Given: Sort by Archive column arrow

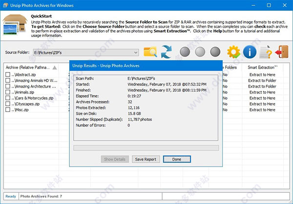Looking at the screenshot, I should 55,68.
